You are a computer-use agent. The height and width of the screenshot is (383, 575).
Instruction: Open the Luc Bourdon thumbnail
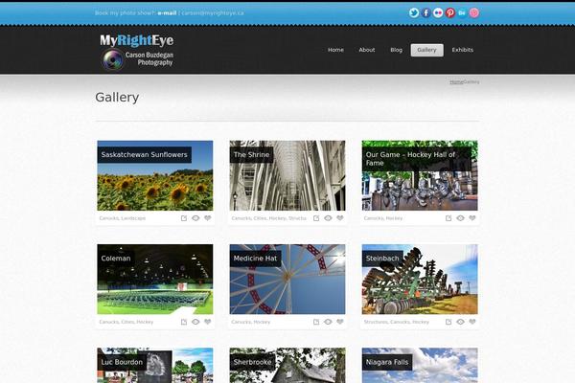pyautogui.click(x=154, y=366)
